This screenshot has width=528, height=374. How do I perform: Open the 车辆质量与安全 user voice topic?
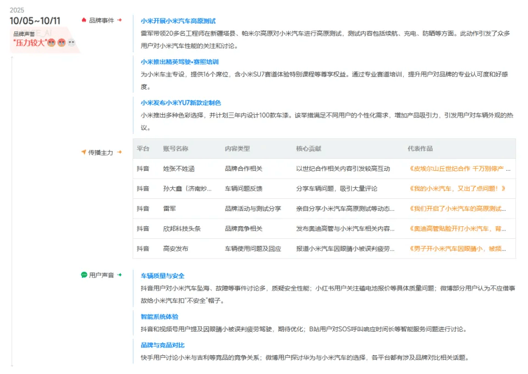coord(162,276)
